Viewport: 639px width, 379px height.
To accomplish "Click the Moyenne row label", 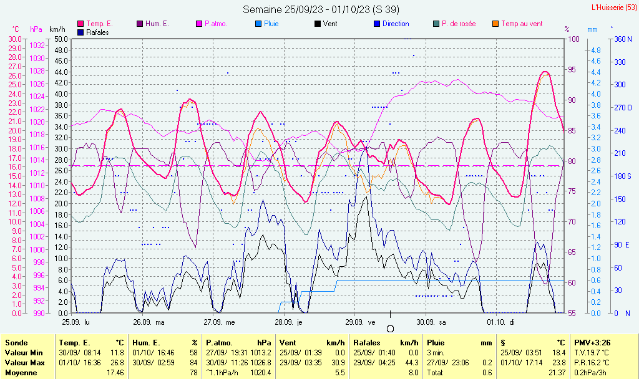I will (x=21, y=373).
